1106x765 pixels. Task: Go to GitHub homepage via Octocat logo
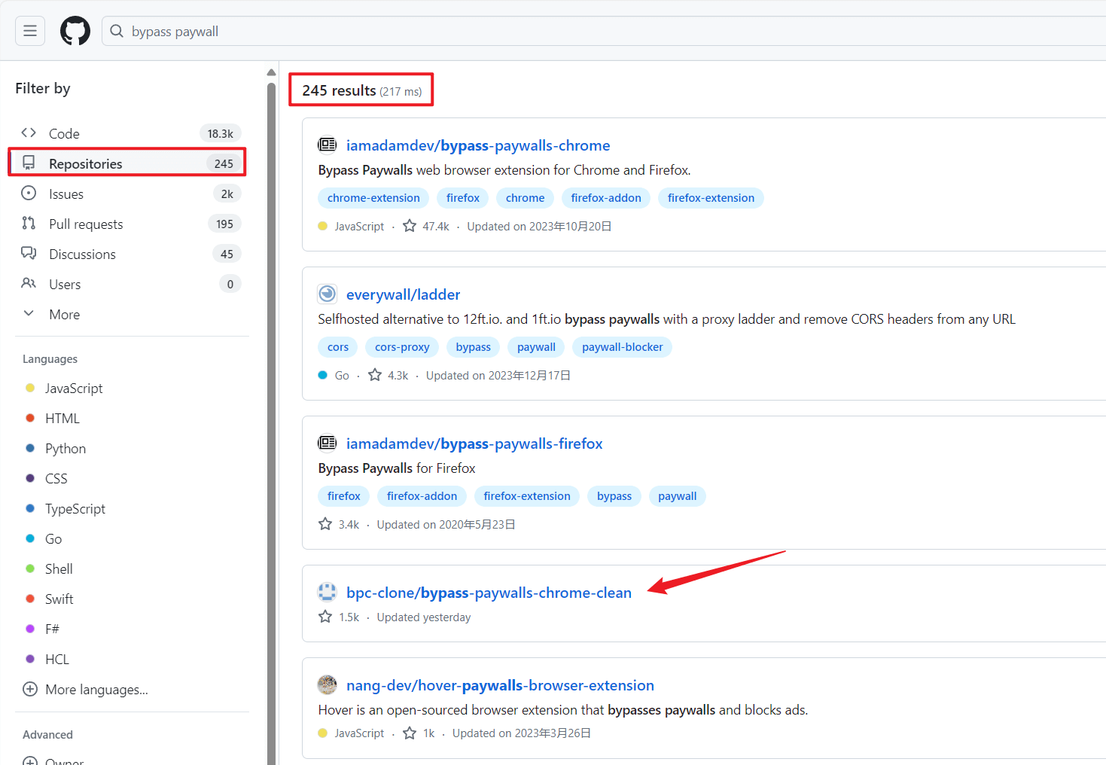point(75,31)
